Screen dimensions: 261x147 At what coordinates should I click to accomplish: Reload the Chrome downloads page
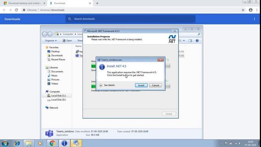tap(16, 10)
